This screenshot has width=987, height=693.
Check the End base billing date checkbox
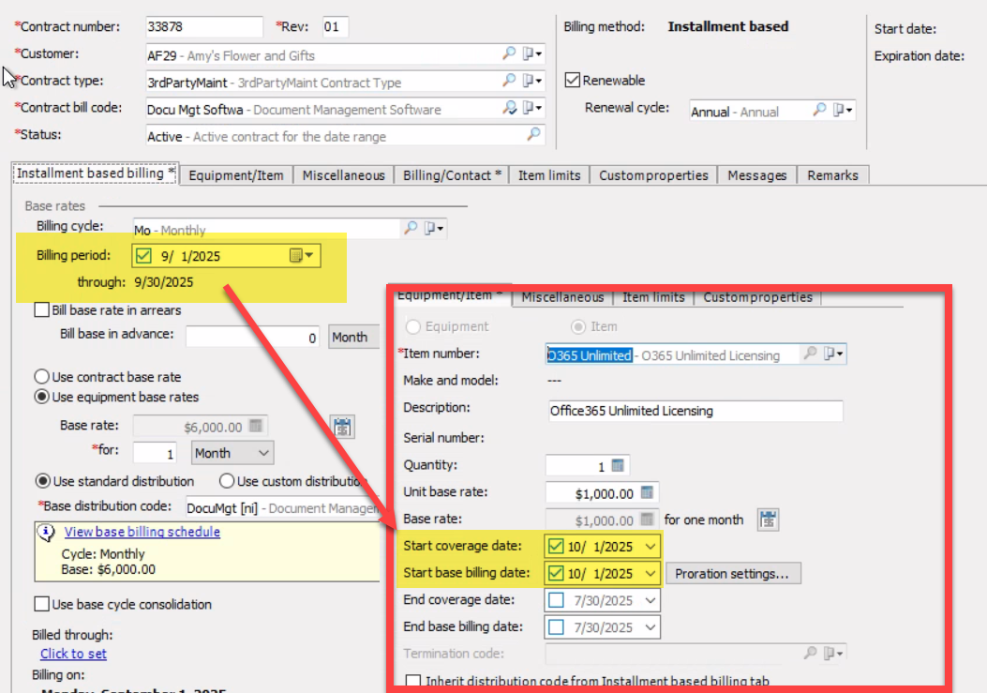pyautogui.click(x=556, y=627)
